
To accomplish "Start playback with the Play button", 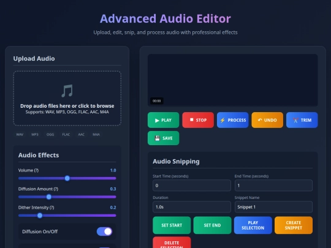I will (163, 120).
